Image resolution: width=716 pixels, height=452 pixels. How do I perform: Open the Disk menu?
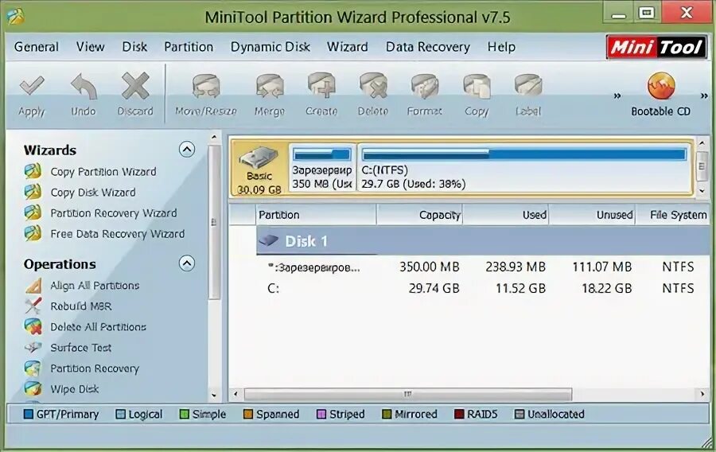[134, 47]
